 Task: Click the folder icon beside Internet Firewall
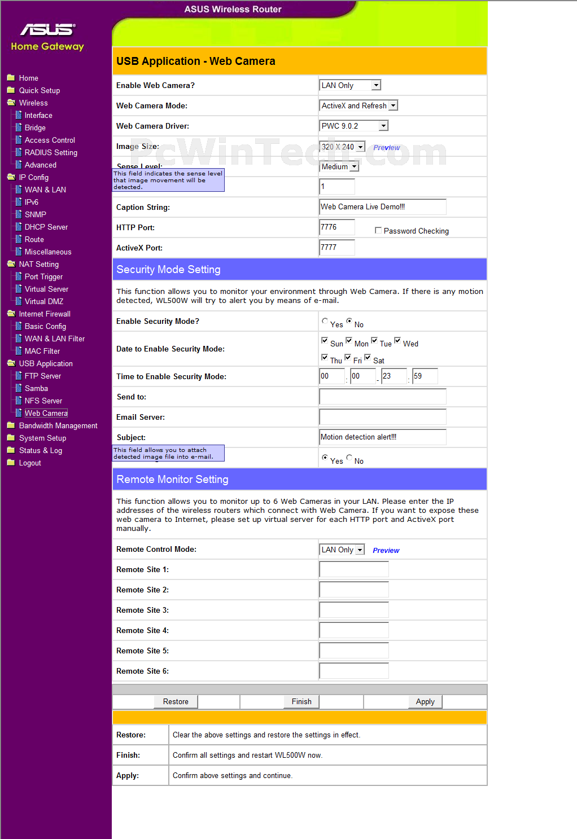click(x=11, y=314)
